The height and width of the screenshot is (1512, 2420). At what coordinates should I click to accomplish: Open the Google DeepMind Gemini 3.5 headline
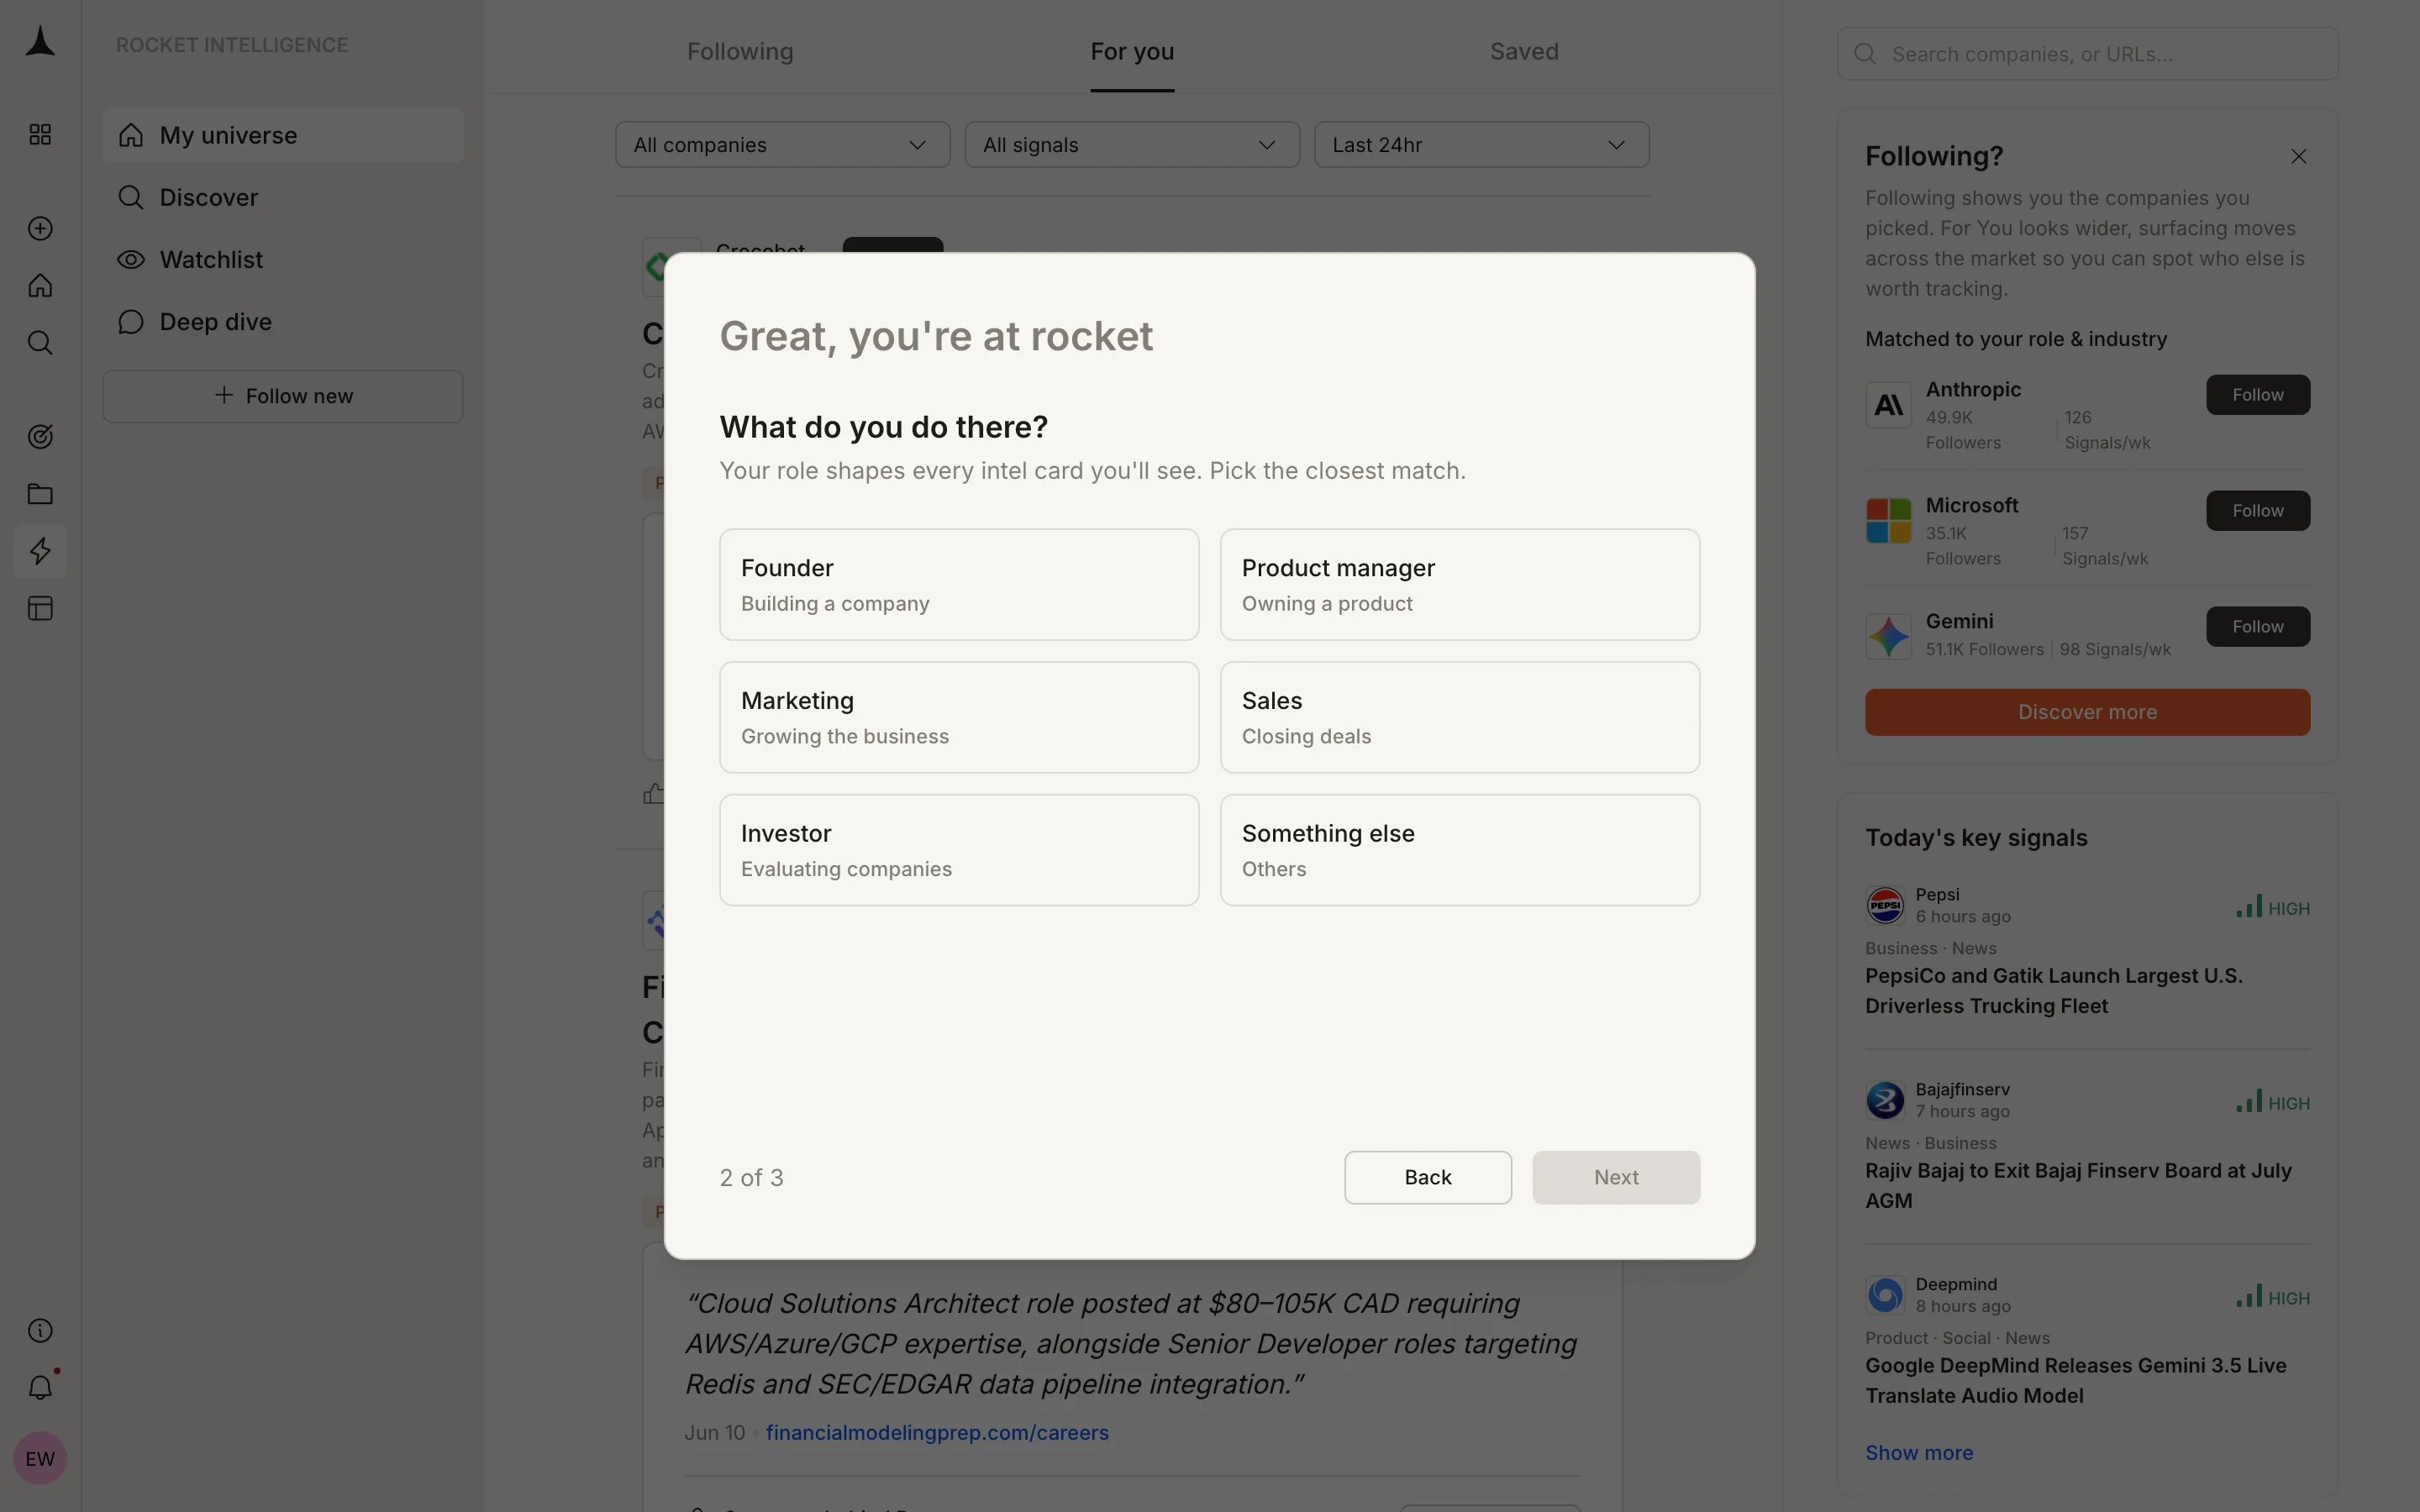tap(2075, 1380)
